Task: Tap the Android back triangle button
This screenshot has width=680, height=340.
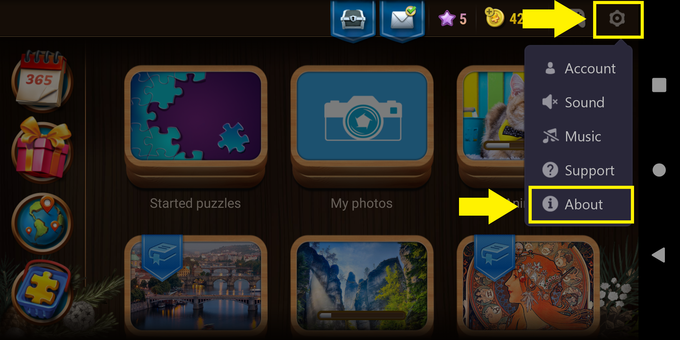Action: click(x=659, y=255)
